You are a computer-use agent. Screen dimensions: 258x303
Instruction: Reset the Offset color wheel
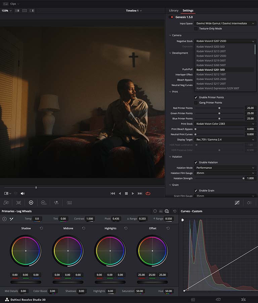point(168,228)
